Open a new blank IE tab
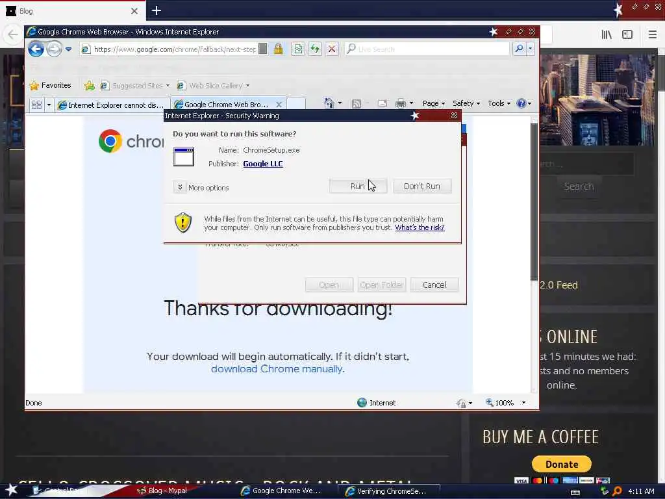Screen dimensions: 665x499 [x=296, y=104]
